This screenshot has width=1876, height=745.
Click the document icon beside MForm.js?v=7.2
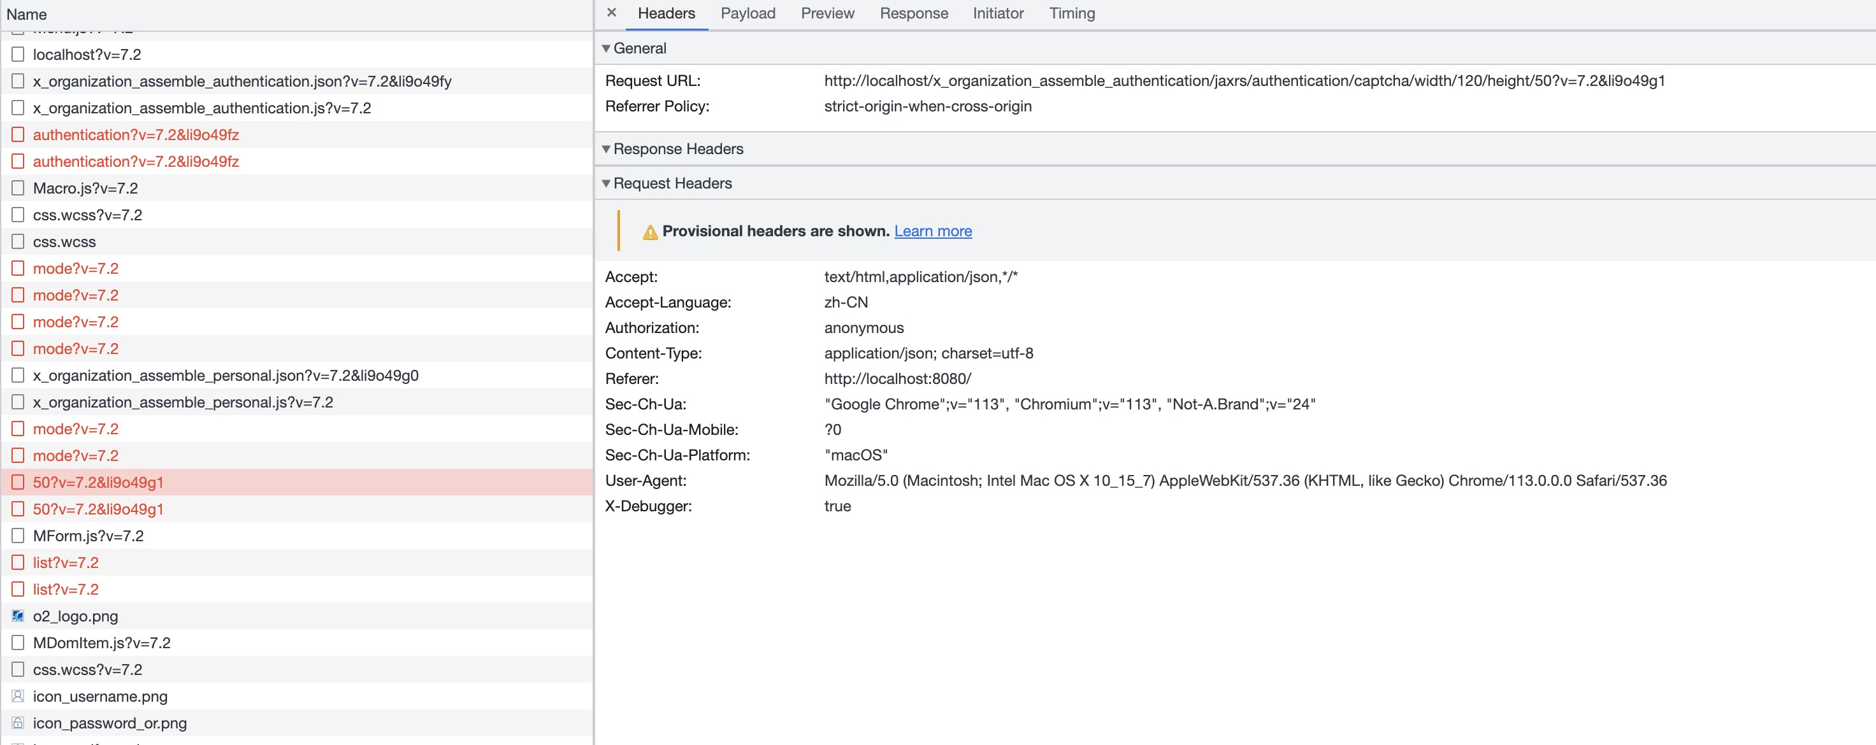coord(18,536)
